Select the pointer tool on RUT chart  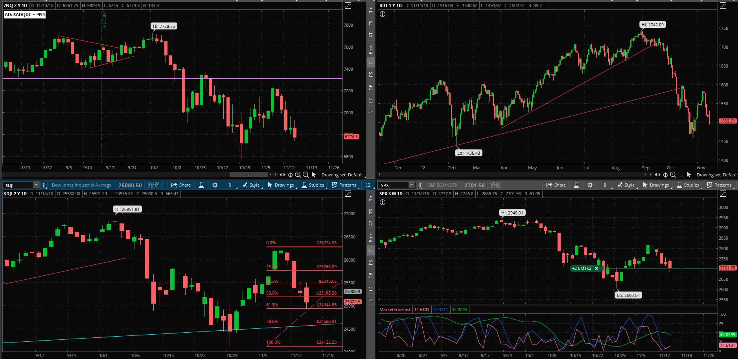[x=689, y=174]
